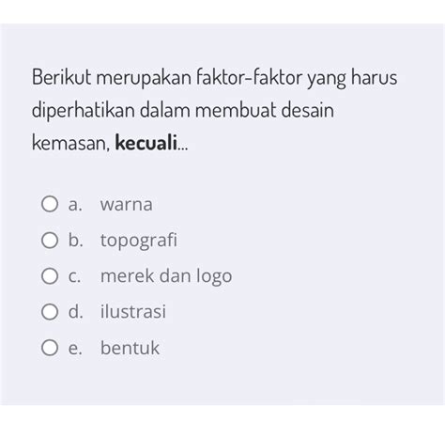The image size is (445, 421).
Task: Select the radio circle for bentuk
Action: (50, 348)
